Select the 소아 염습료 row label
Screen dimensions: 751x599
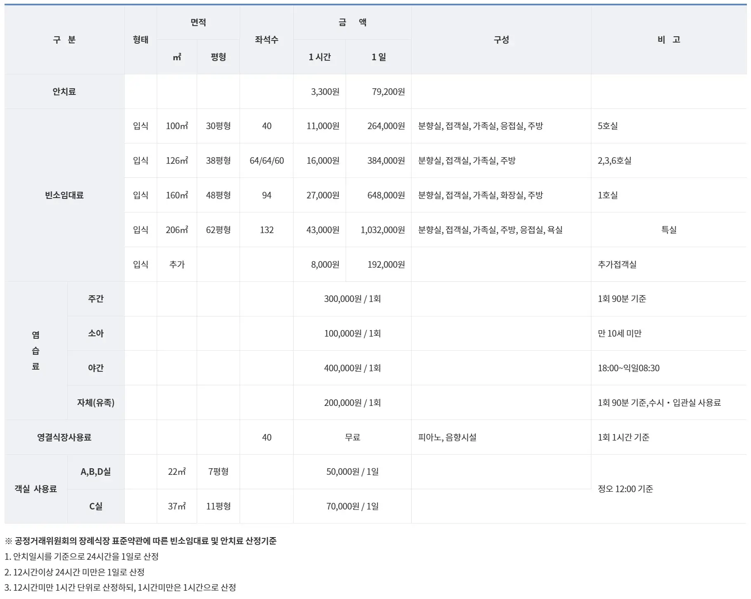[95, 334]
